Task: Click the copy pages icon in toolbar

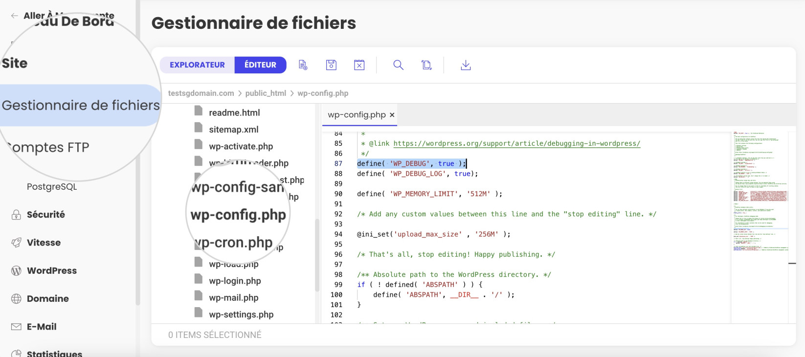Action: [426, 65]
